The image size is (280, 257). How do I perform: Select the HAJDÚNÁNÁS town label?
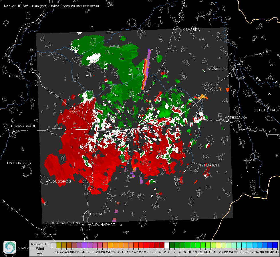pyautogui.click(x=19, y=163)
